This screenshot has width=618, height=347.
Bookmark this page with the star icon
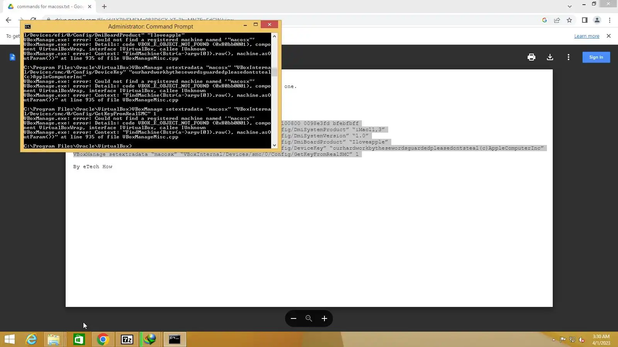[x=569, y=20]
